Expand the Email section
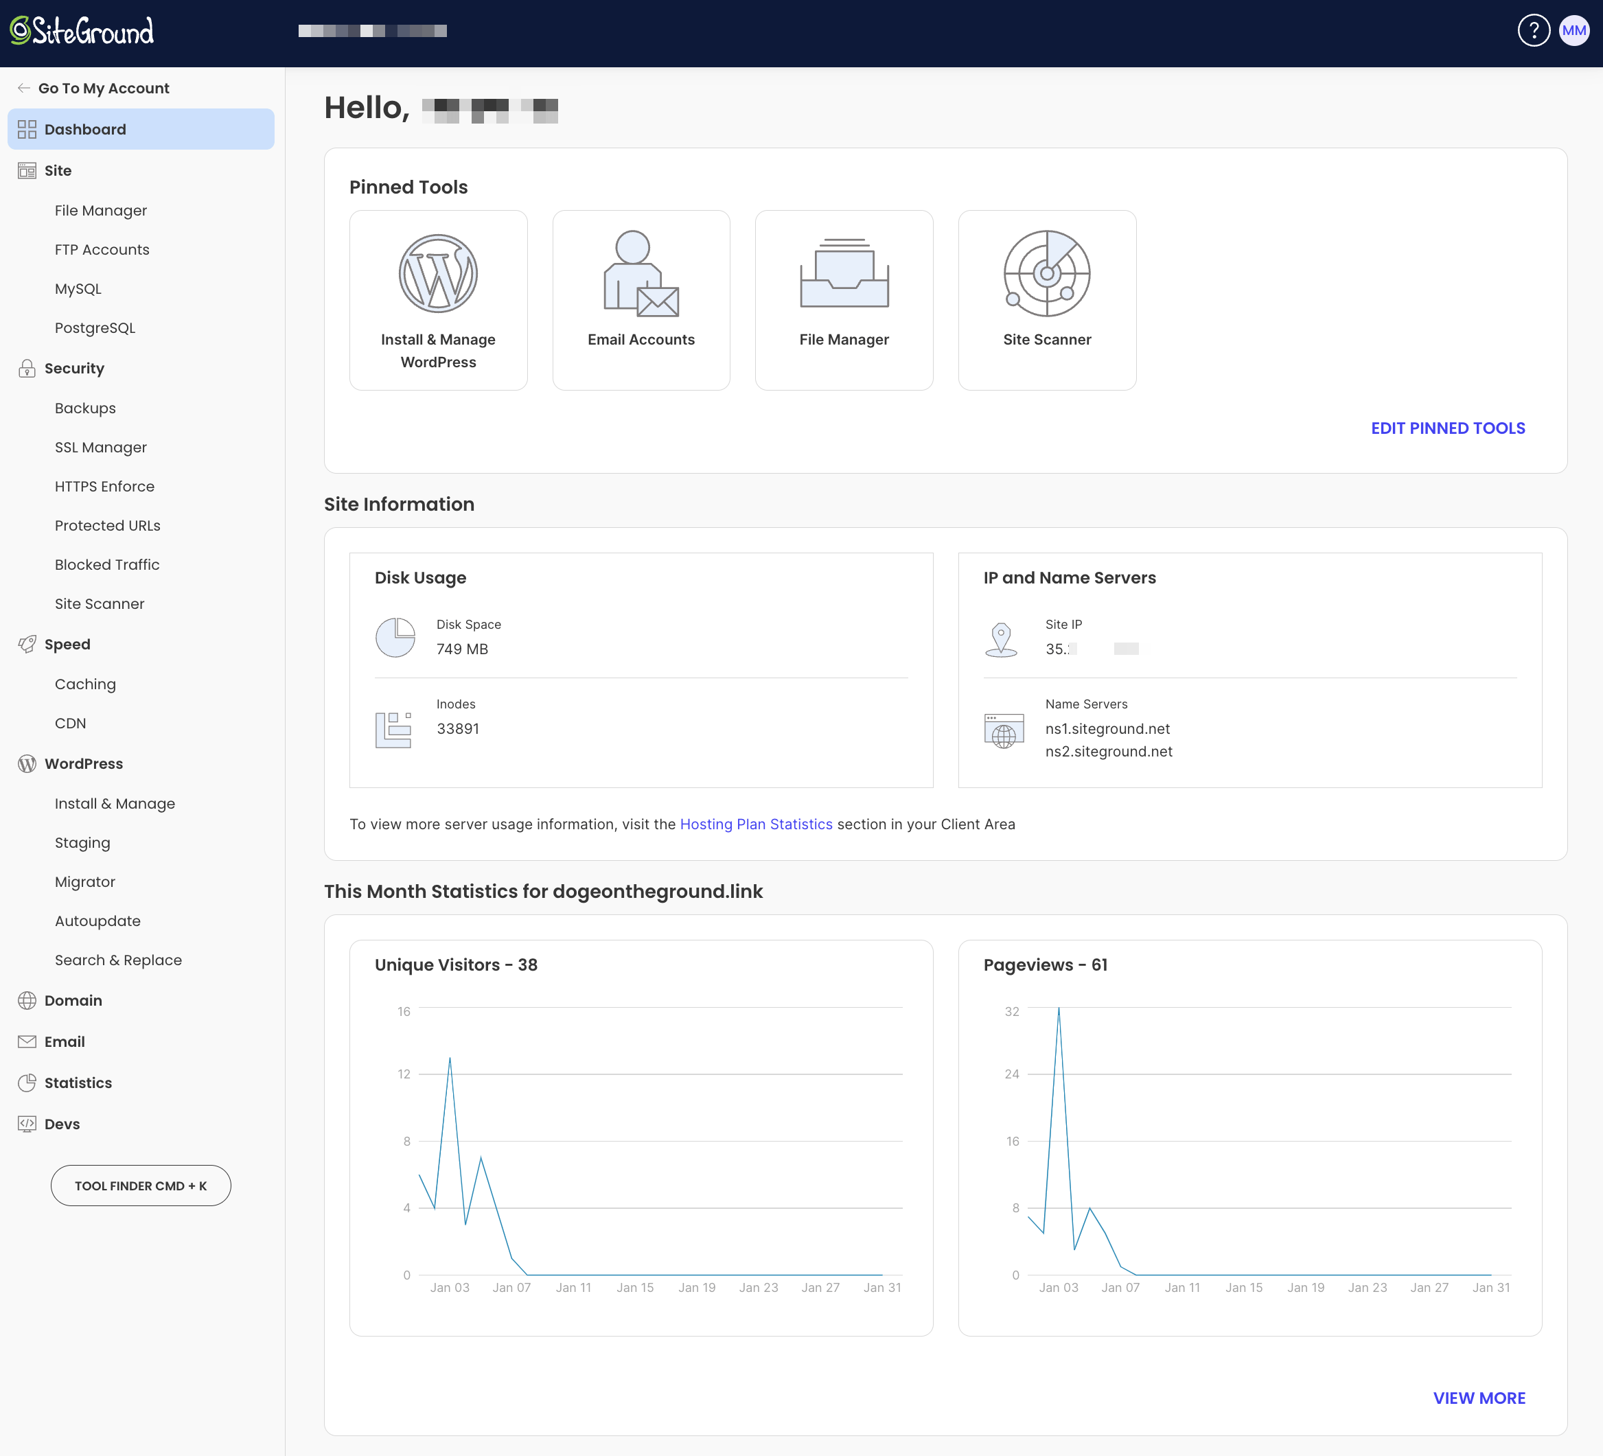 point(65,1041)
